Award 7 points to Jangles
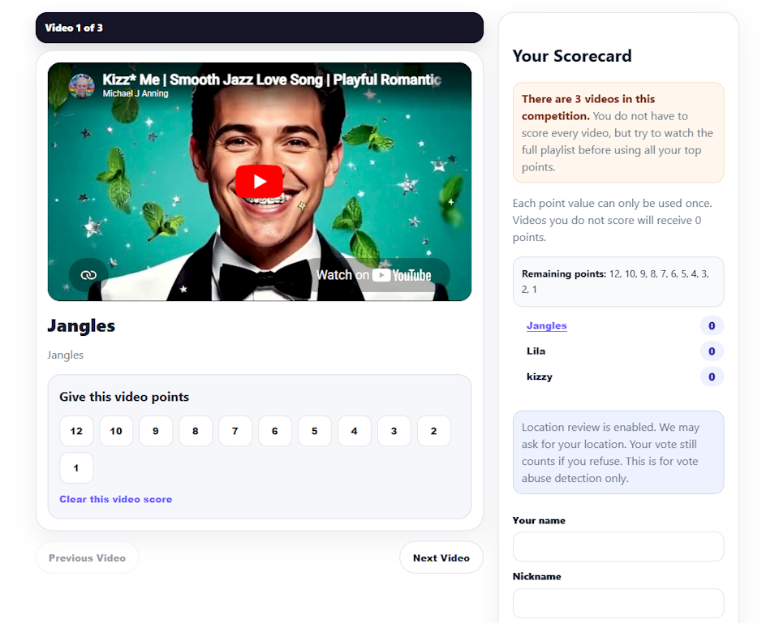Image resolution: width=779 pixels, height=624 pixels. (235, 431)
